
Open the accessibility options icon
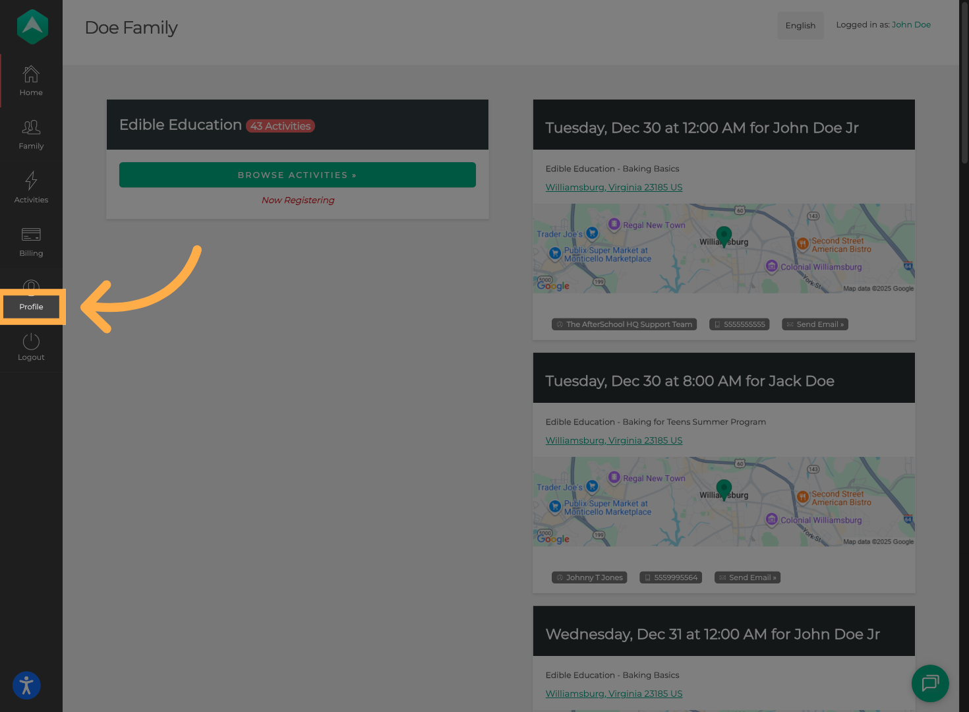26,685
